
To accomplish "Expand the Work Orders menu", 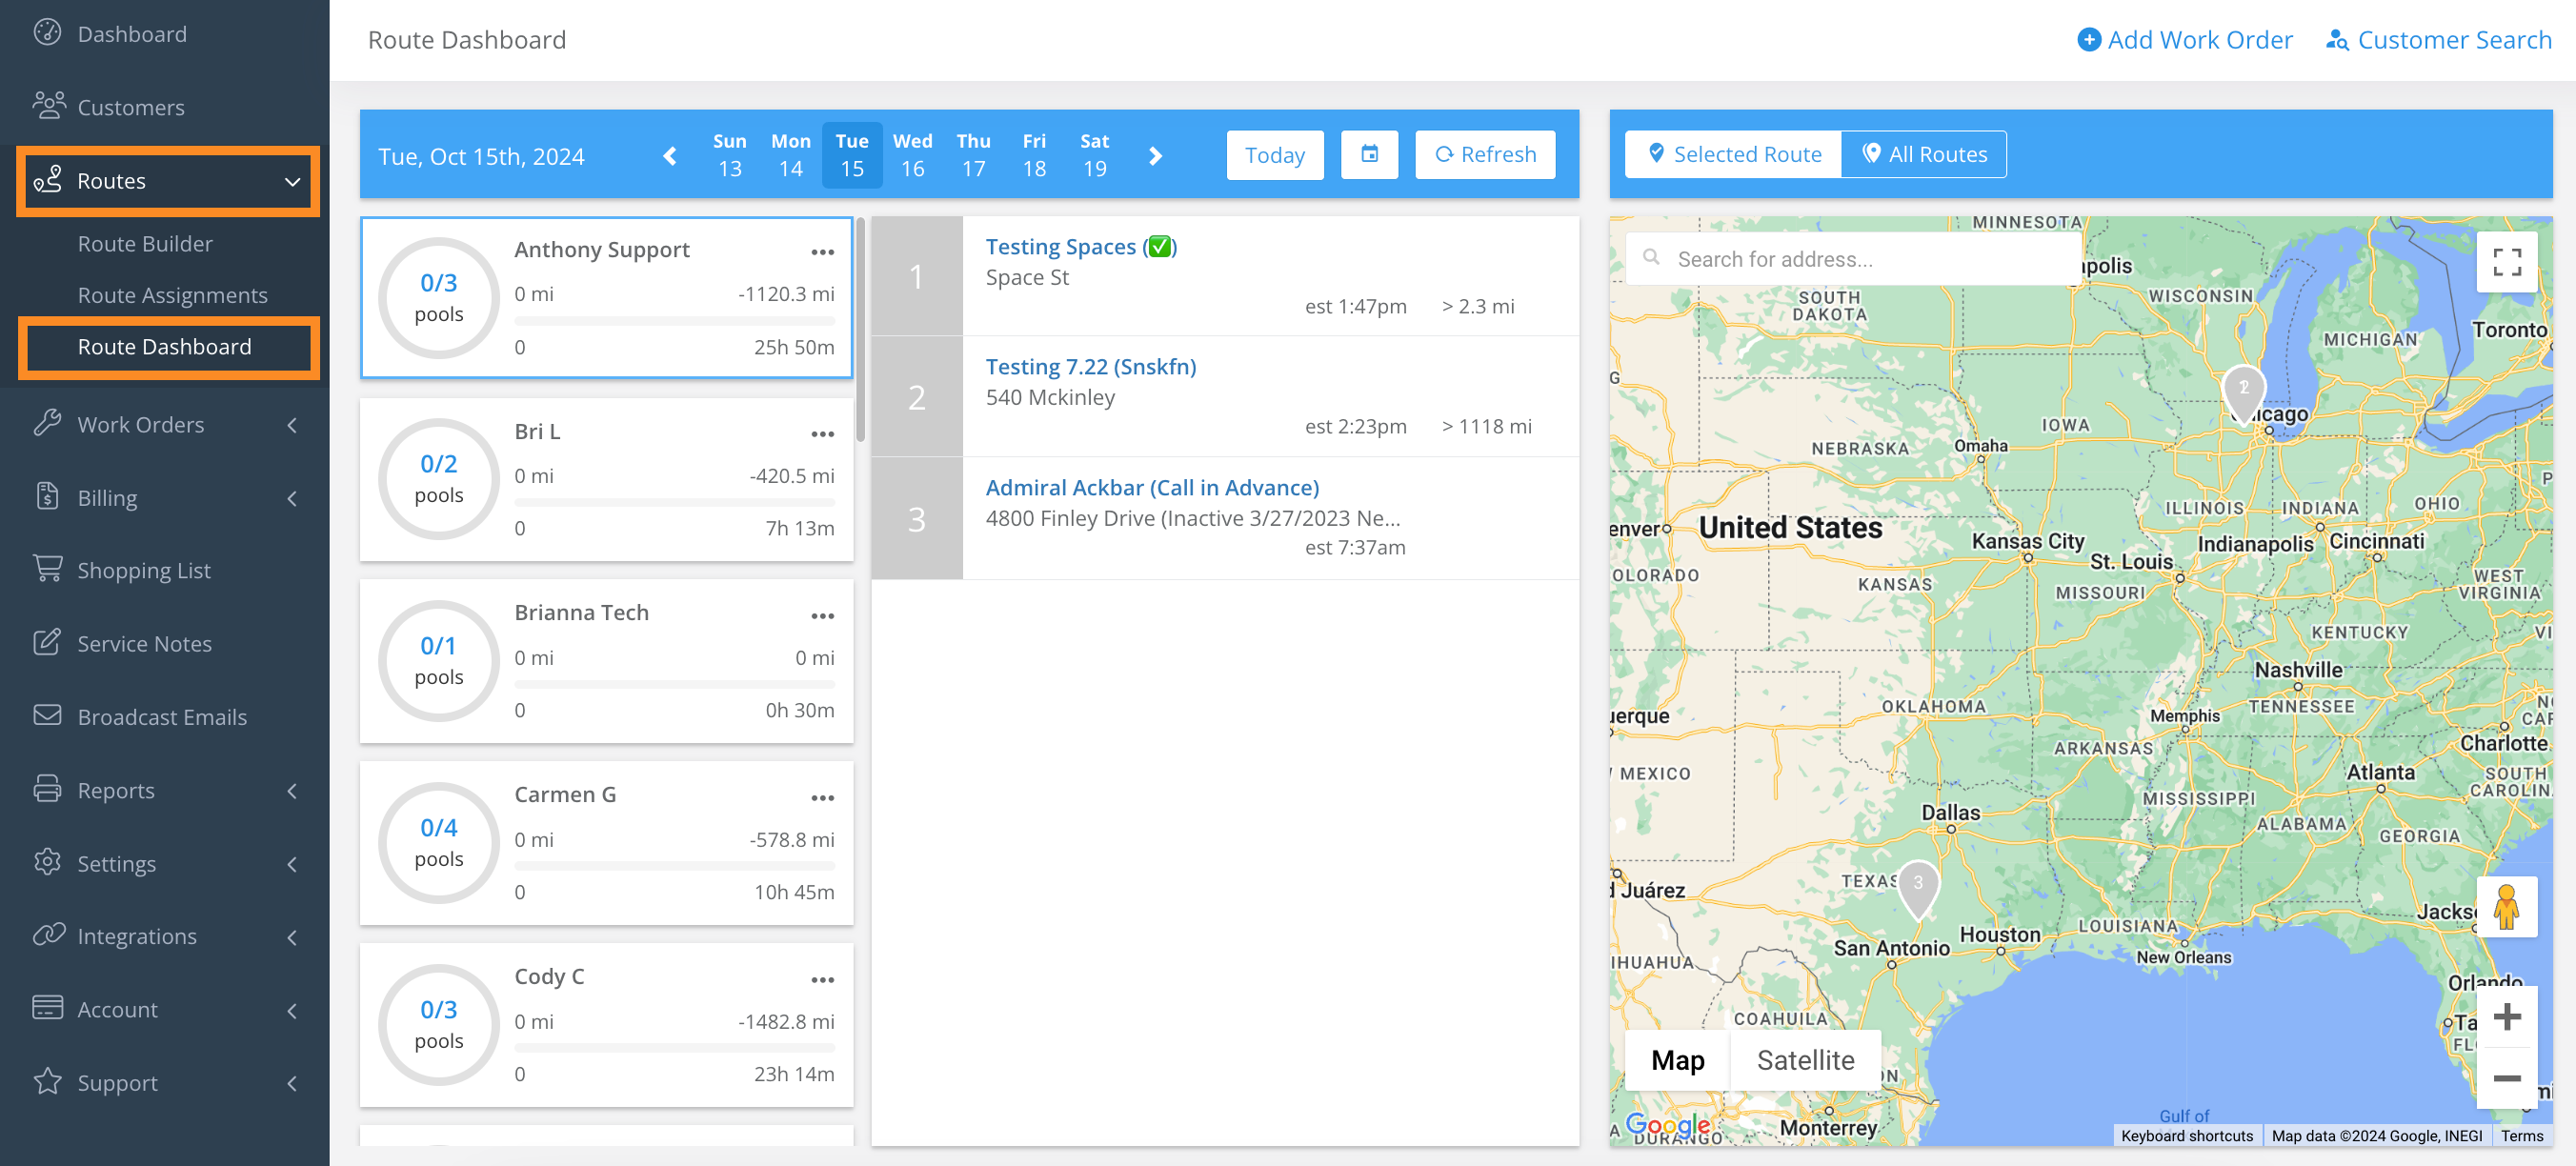I will (165, 425).
